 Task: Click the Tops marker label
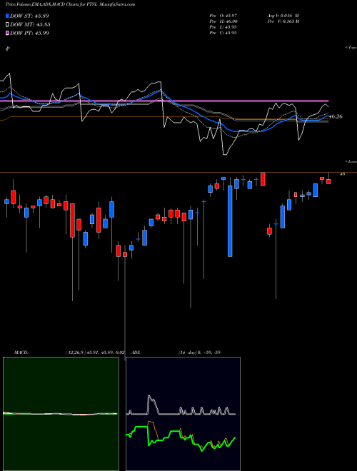click(351, 48)
